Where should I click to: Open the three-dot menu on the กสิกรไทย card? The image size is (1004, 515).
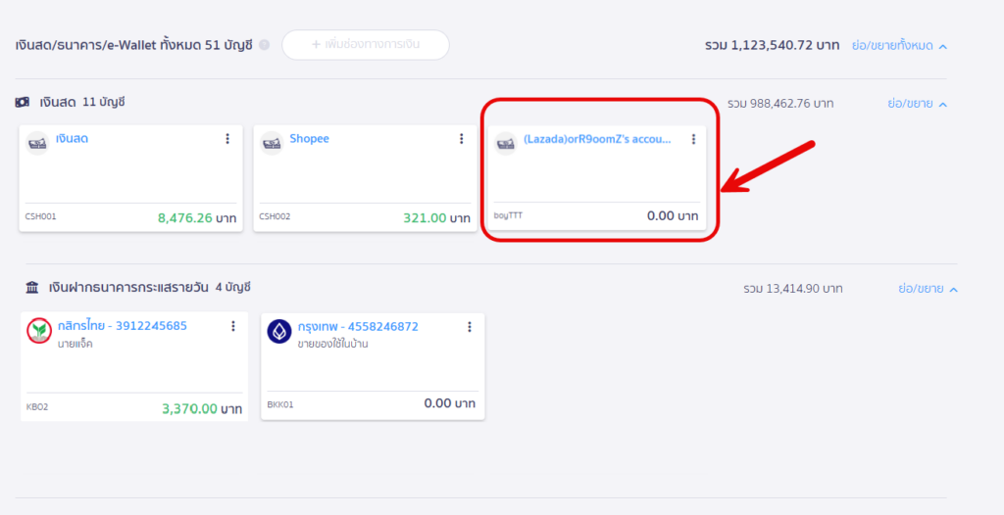233,326
